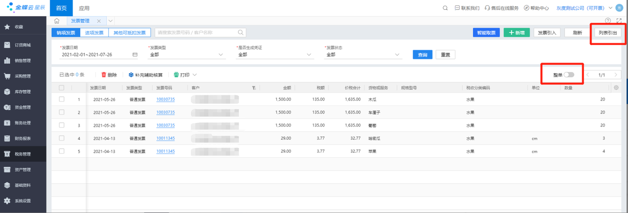Viewport: 628px width, 213px height.
Task: Open 基础资料 module in sidebar
Action: [x=23, y=185]
